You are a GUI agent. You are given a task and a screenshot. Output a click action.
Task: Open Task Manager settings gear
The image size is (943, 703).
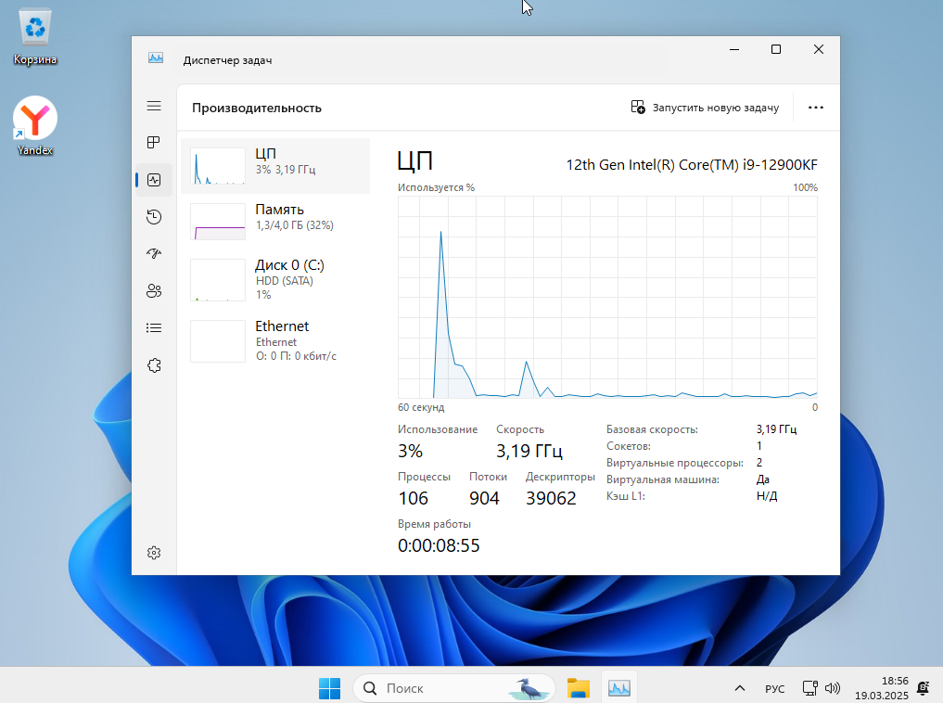coord(154,553)
